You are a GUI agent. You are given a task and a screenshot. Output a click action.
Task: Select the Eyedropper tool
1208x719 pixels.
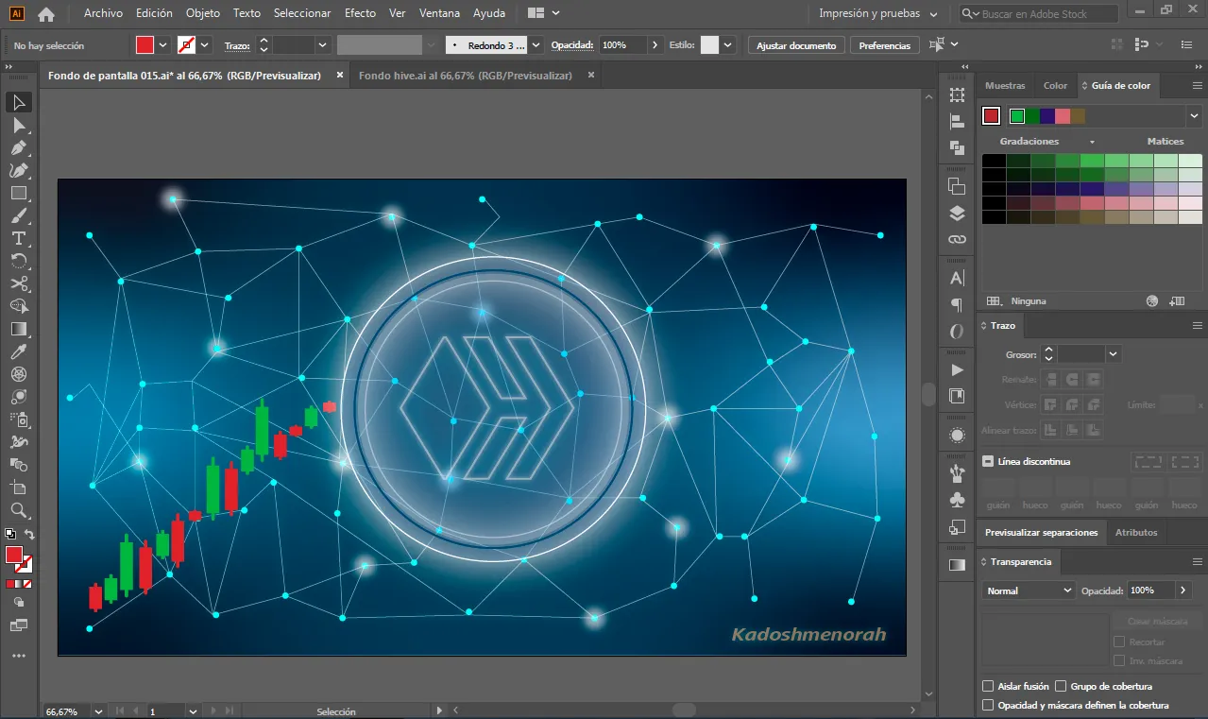(19, 352)
